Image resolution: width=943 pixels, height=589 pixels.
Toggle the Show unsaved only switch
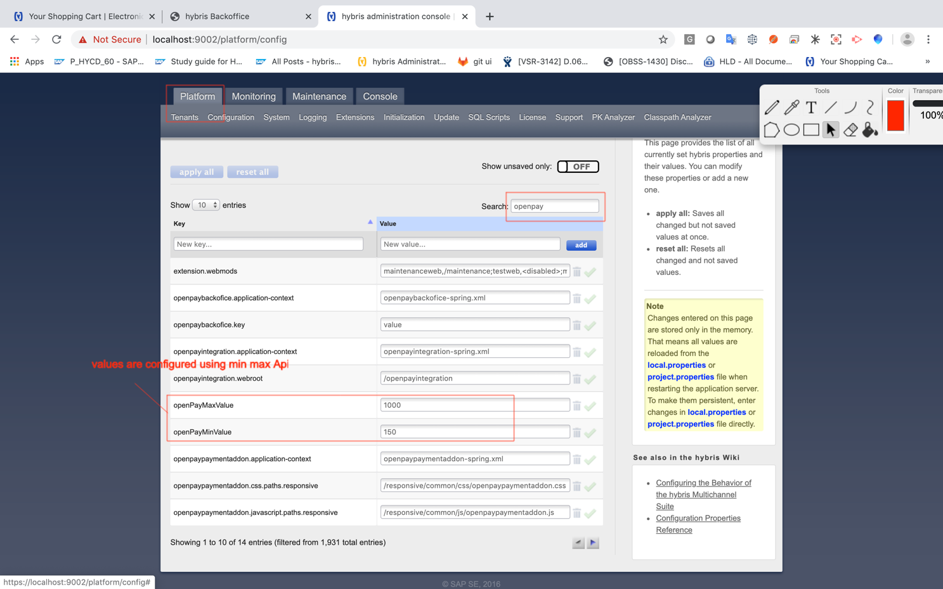pos(578,167)
